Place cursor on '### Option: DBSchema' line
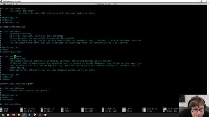This screenshot has height=117, width=209. tap(12, 88)
